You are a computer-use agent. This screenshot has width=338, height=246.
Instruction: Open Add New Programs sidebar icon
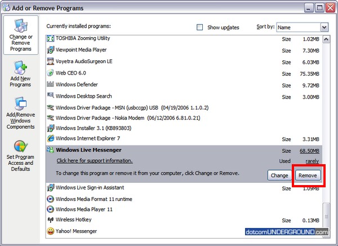21,67
